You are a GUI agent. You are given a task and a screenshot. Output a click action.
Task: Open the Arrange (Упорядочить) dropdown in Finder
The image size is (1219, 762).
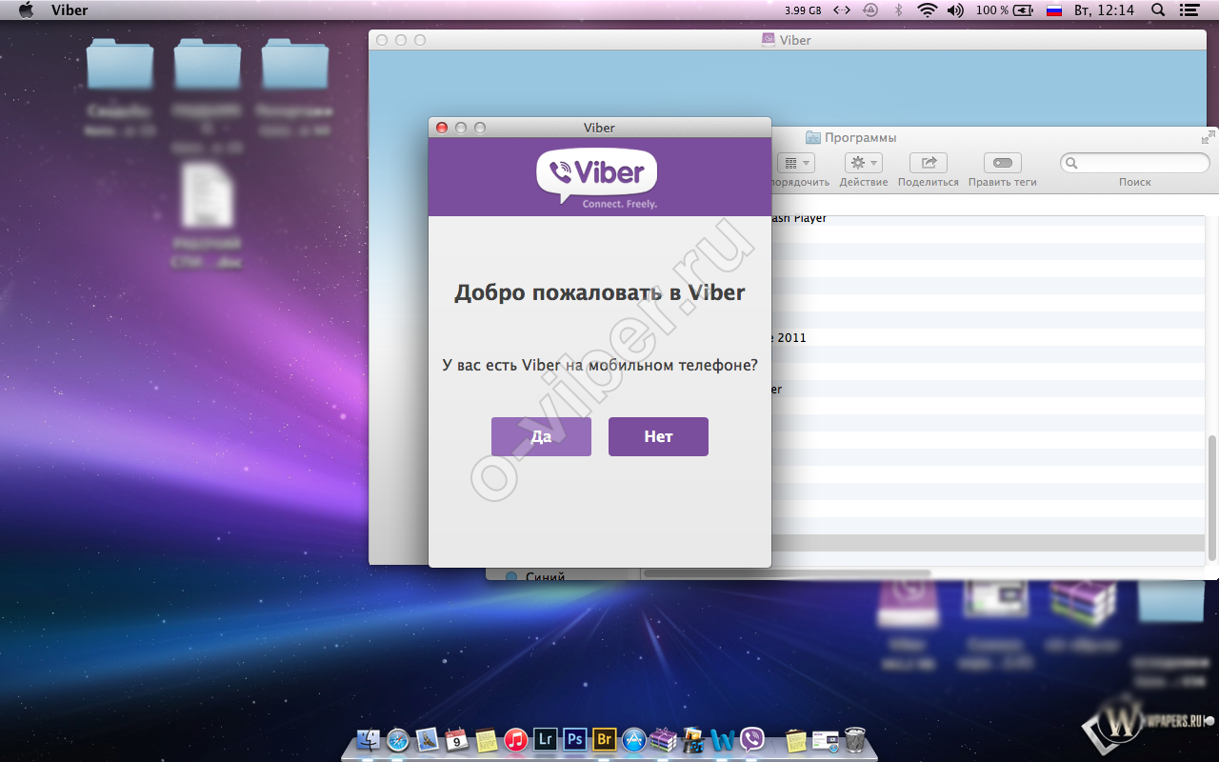(796, 164)
